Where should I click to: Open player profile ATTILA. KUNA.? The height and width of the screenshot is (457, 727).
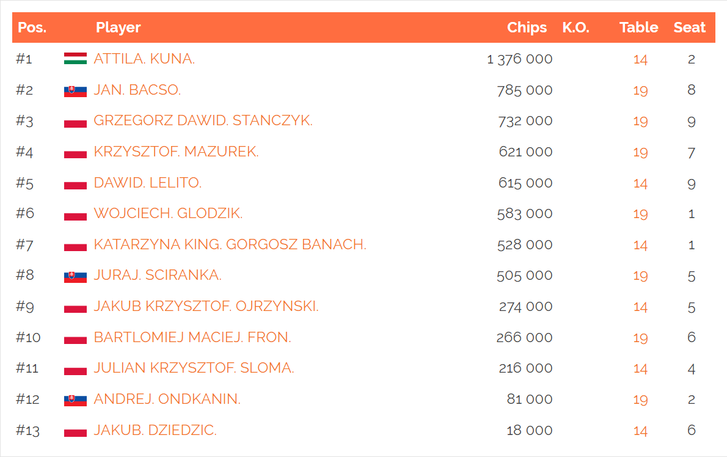144,59
